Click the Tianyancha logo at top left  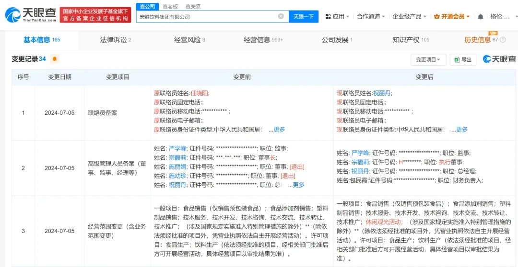[x=30, y=14]
